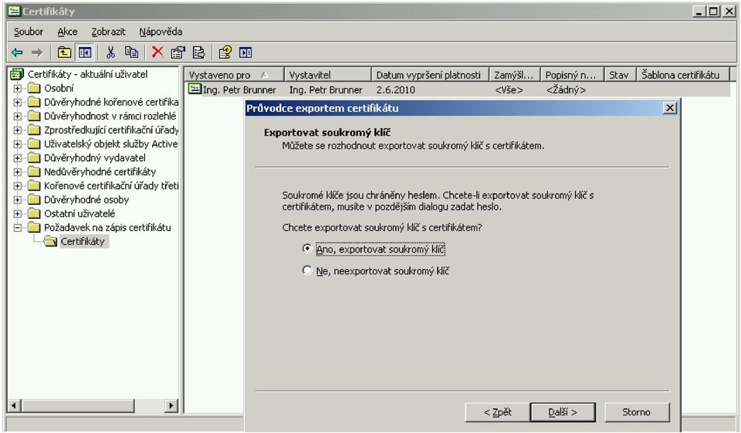The width and height of the screenshot is (741, 433).
Task: Click the Další > button
Action: (563, 412)
